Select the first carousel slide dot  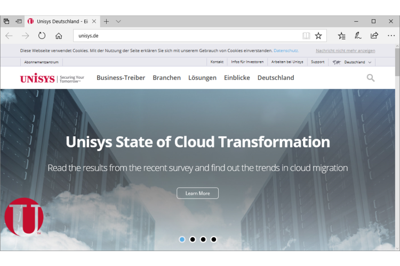182,239
